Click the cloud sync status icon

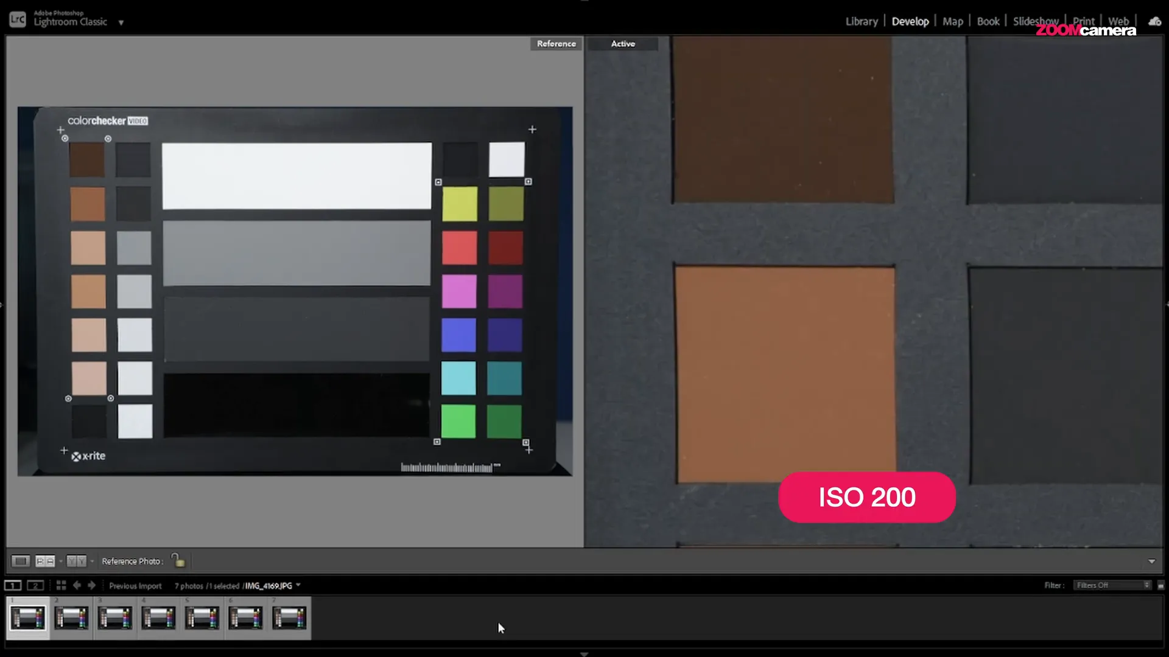pos(1154,21)
